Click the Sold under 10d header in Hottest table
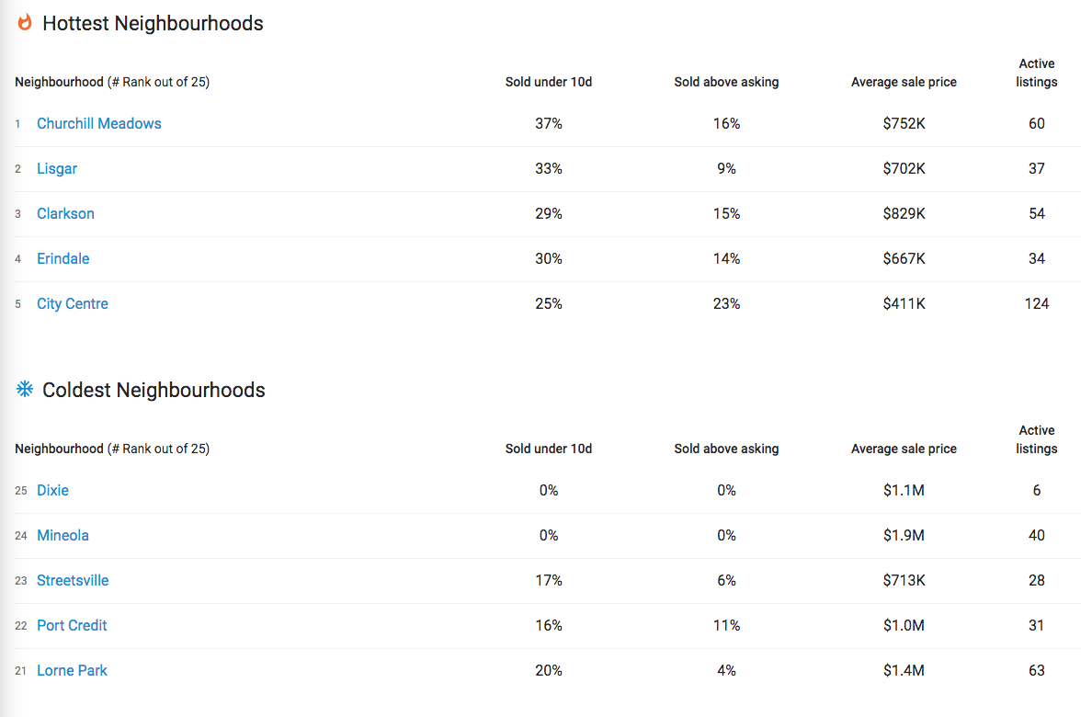The height and width of the screenshot is (717, 1092). tap(549, 82)
